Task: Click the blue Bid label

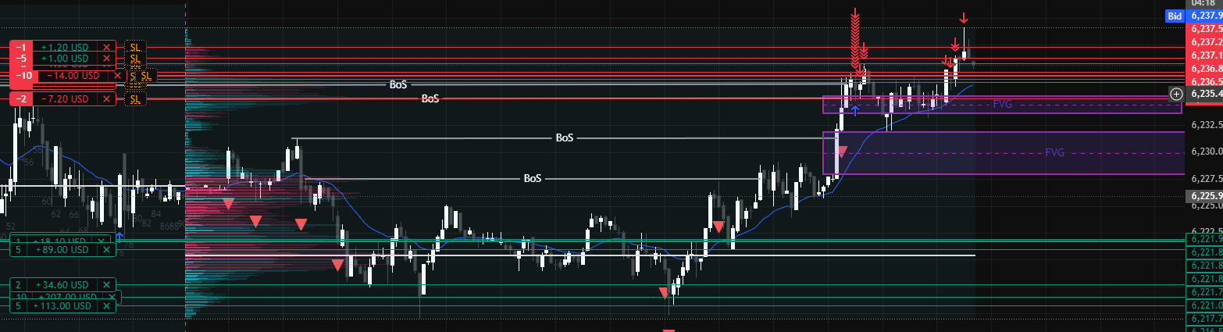Action: point(1174,15)
